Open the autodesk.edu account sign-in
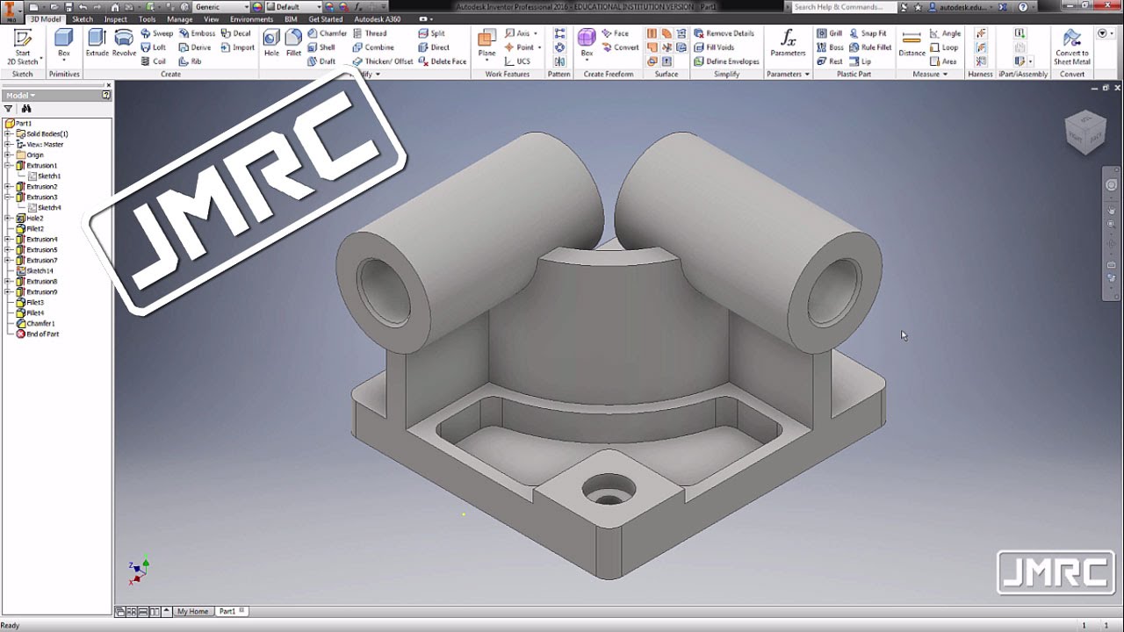1124x632 pixels. point(962,7)
